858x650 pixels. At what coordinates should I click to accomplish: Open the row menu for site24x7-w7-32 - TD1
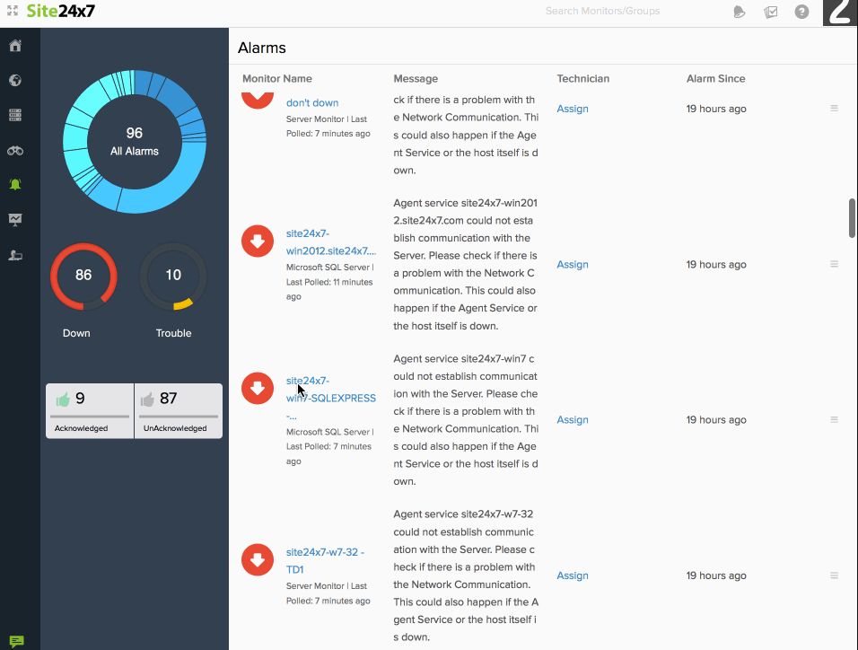pyautogui.click(x=835, y=575)
